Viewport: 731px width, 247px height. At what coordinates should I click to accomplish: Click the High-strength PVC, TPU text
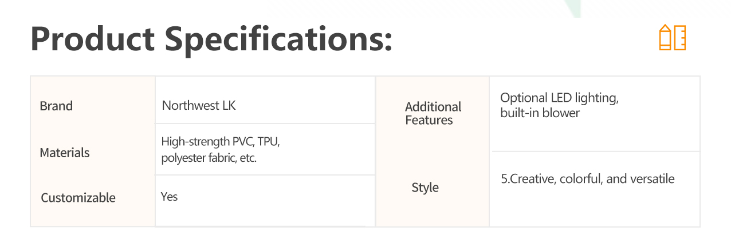[220, 141]
